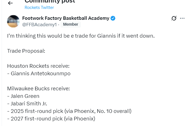The image size is (188, 126).
Task: Open the Rockets Twitter community link
Action: (x=39, y=8)
